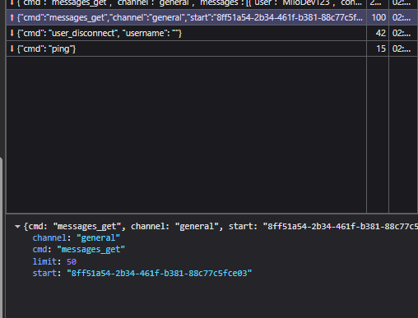Click the channel: "general" property
Screen dimensions: 418x318
pyautogui.click(x=76, y=237)
